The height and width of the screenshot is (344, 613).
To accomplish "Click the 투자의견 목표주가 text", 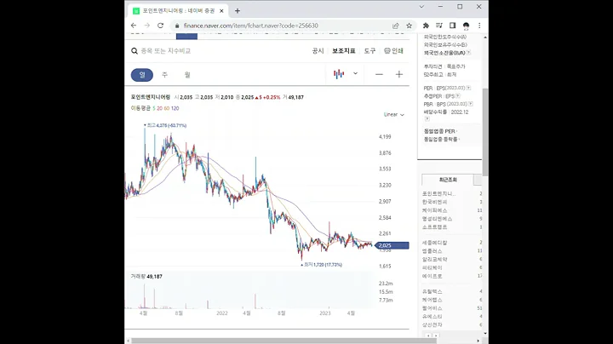I will coord(444,66).
